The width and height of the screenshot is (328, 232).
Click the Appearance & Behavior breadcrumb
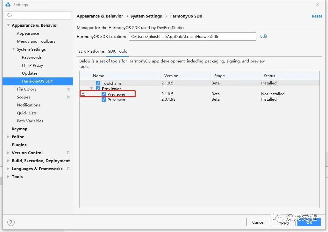tap(100, 16)
